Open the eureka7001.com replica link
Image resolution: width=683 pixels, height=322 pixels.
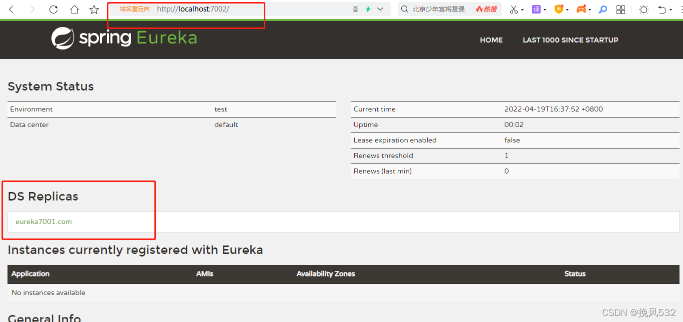(x=43, y=221)
